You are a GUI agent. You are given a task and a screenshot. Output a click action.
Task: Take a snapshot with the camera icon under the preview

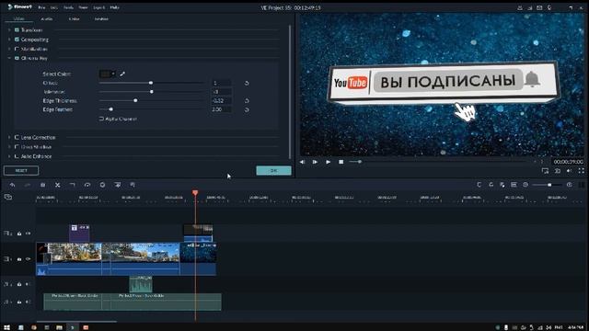[558, 171]
